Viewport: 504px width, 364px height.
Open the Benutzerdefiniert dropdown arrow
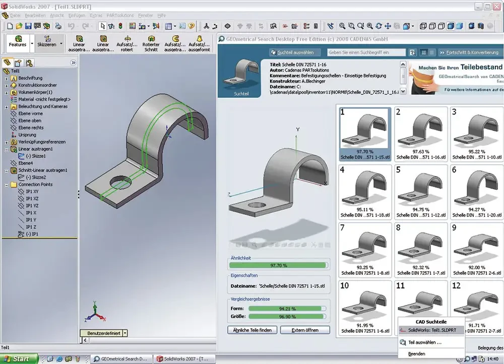[125, 333]
